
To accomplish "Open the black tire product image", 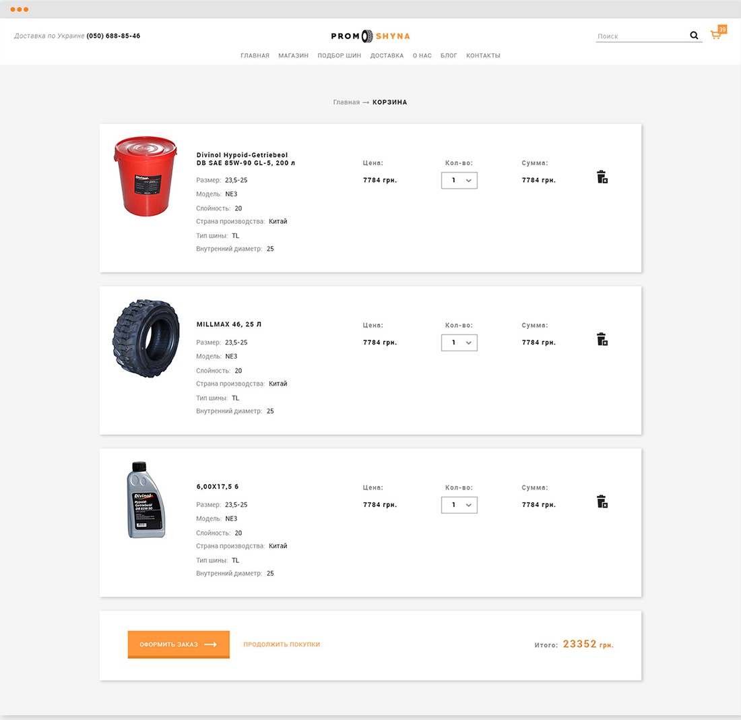I will (x=146, y=338).
